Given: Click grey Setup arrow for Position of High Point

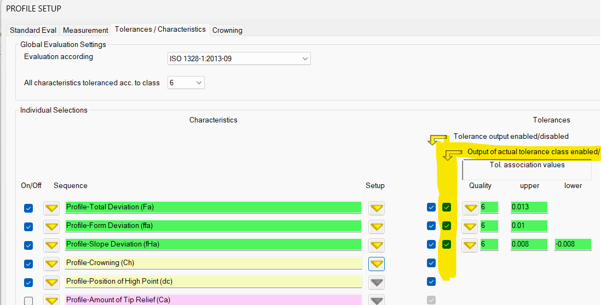Looking at the screenshot, I should 377,283.
